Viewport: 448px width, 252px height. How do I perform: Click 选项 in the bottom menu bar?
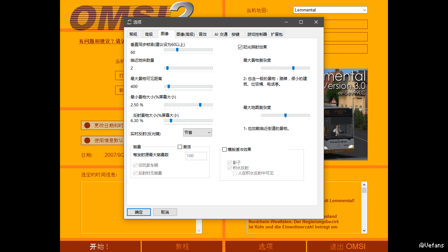266,246
